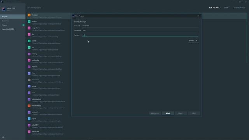
Task: Click GET FROM VCS in the header
Action: (x=239, y=8)
